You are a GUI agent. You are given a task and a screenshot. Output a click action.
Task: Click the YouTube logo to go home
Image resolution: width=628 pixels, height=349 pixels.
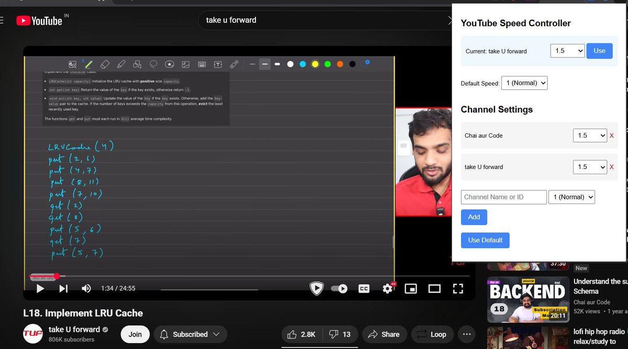click(39, 20)
